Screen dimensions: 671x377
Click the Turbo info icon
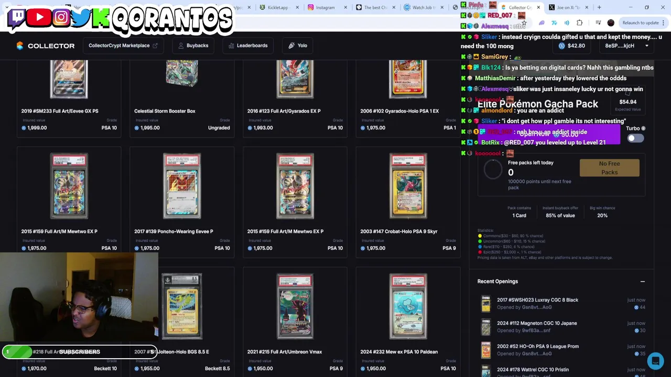click(x=643, y=128)
